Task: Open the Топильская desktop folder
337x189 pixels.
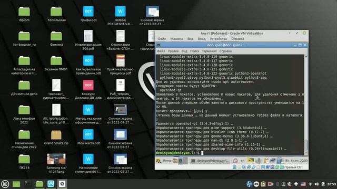Action: (x=56, y=12)
